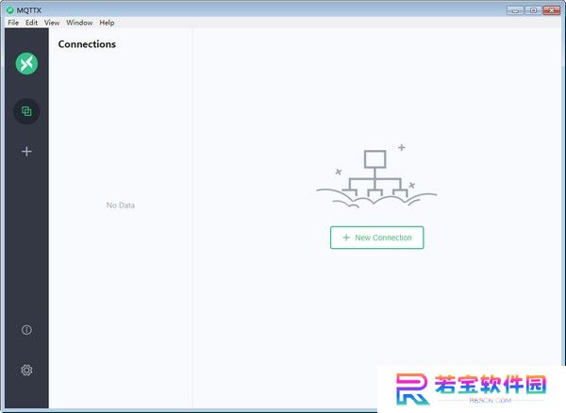Click the plus icon in sidebar
The image size is (566, 413).
[x=26, y=151]
